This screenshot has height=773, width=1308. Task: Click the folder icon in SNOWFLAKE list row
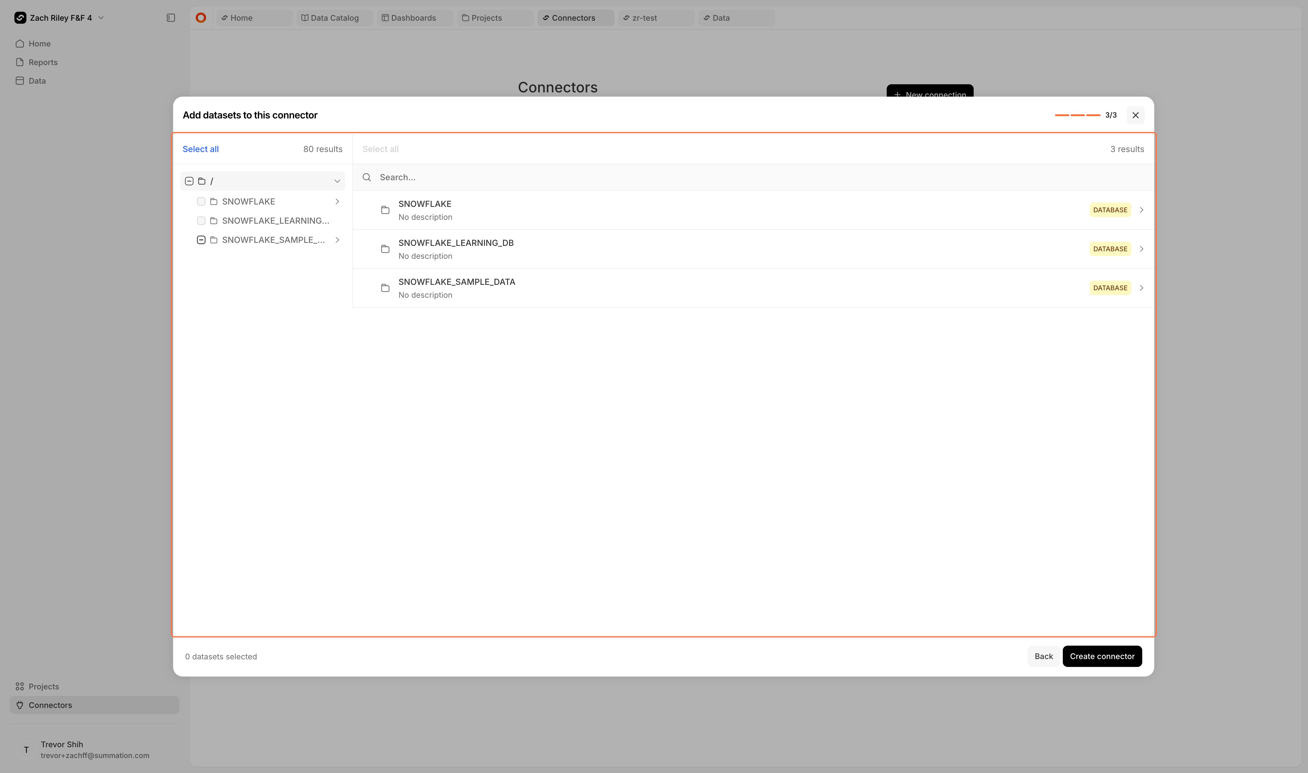click(385, 210)
